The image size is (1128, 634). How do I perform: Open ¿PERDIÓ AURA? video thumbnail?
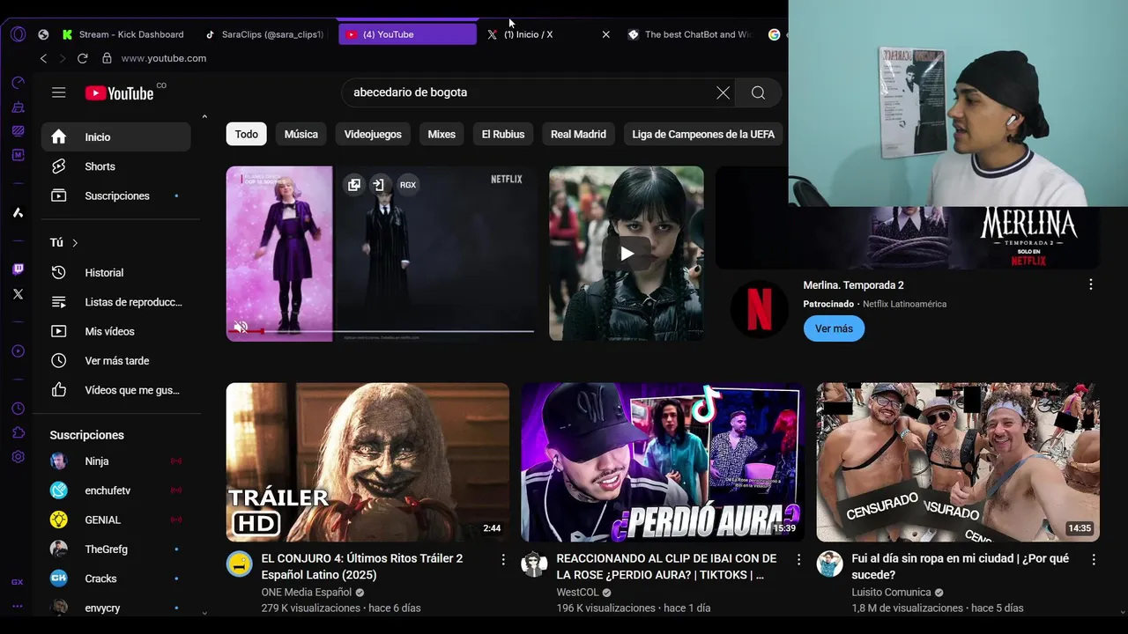[x=663, y=462]
